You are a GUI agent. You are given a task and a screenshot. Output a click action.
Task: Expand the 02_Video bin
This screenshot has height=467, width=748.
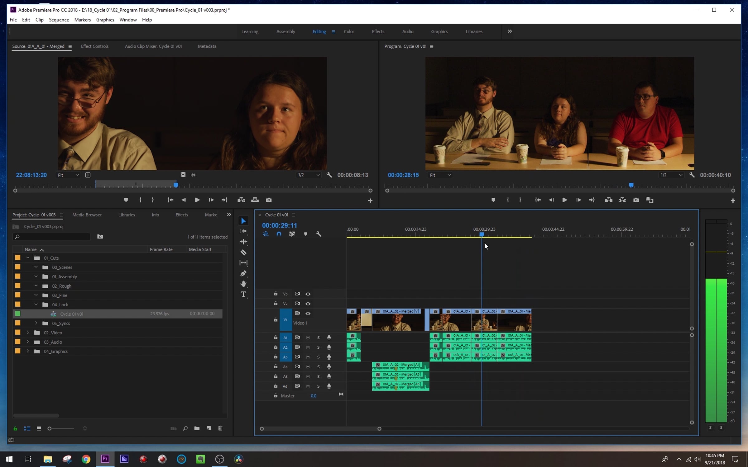28,333
